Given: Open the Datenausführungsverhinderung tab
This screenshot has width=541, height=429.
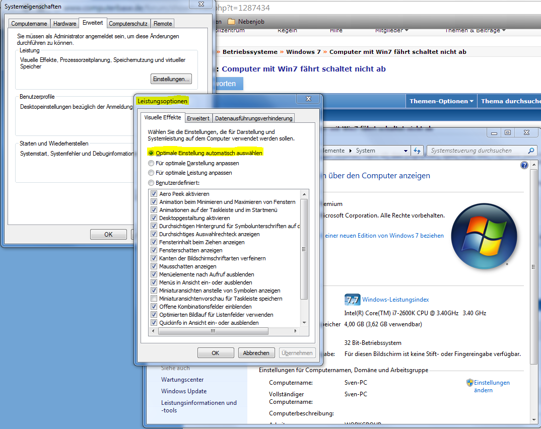Looking at the screenshot, I should click(x=253, y=118).
